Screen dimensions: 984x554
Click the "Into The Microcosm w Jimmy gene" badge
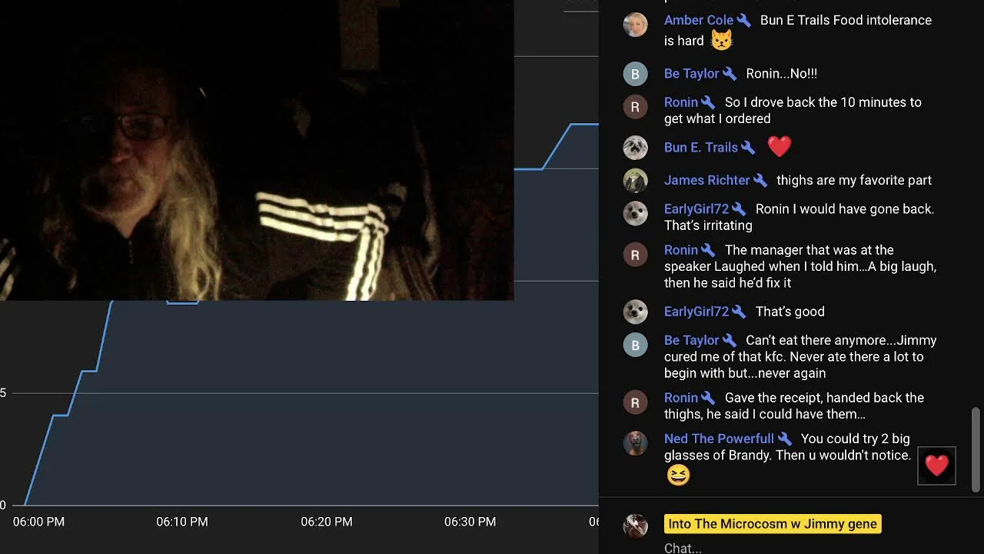(773, 524)
